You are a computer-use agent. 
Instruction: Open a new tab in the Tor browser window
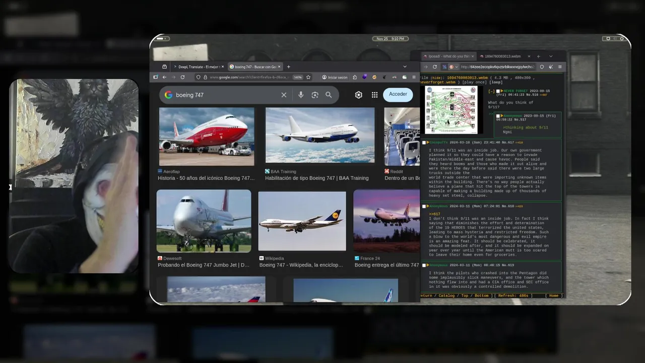[538, 56]
